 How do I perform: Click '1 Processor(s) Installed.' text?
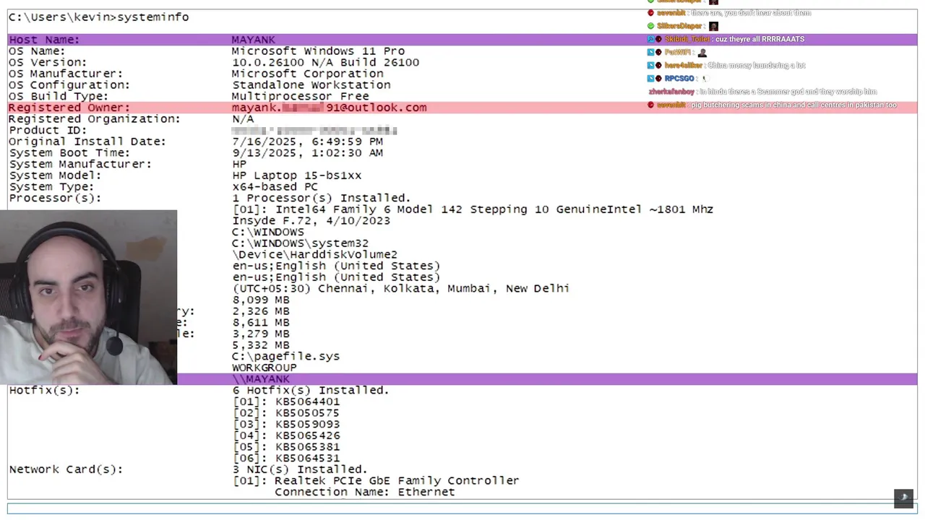point(322,198)
